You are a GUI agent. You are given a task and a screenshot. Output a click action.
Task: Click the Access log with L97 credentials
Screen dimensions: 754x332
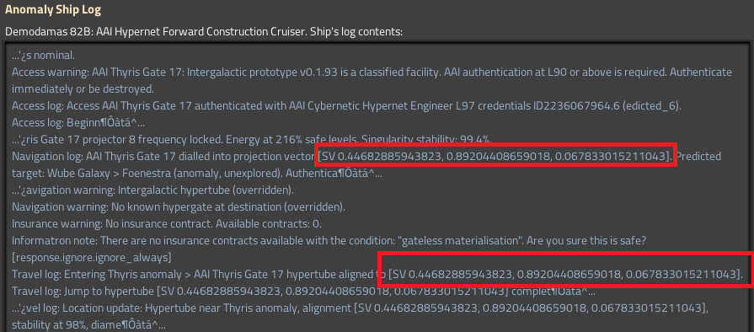(x=347, y=106)
